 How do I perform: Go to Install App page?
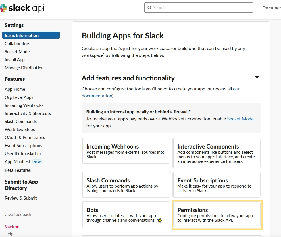pos(15,60)
